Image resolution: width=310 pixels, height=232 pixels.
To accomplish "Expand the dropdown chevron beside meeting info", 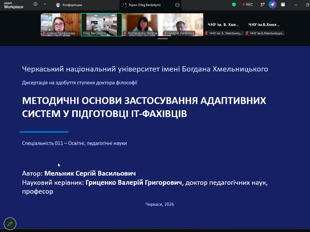I will 45,4.
